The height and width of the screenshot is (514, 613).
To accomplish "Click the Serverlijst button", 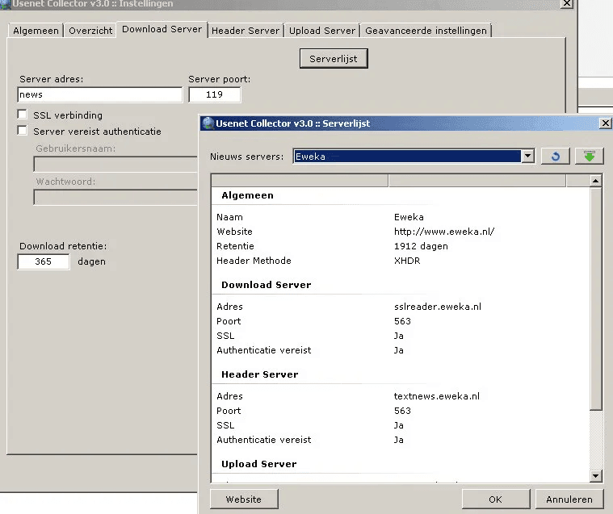I will pyautogui.click(x=334, y=59).
